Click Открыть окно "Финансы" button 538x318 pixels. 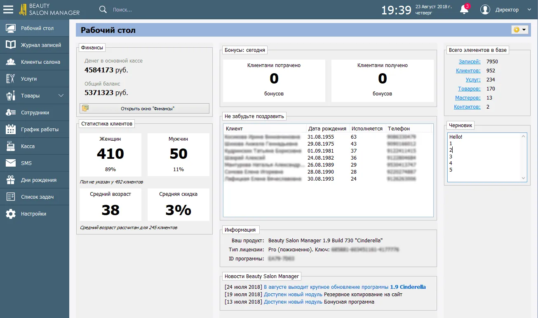click(144, 109)
